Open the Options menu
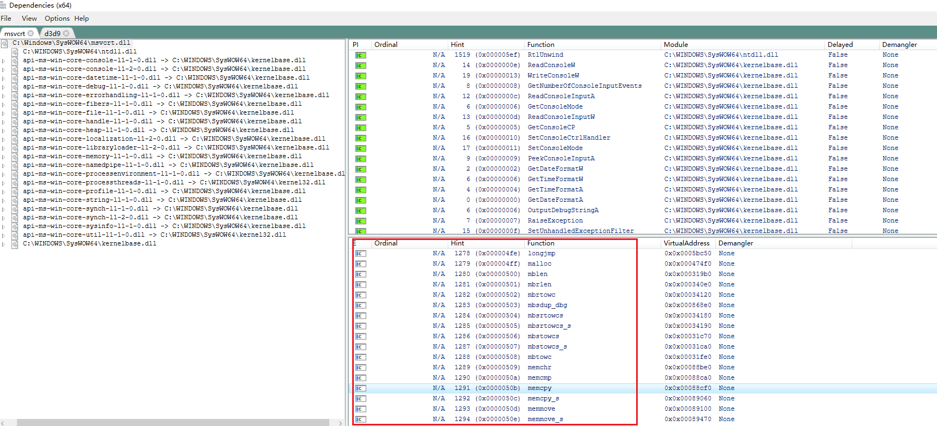The height and width of the screenshot is (426, 937). [x=57, y=19]
